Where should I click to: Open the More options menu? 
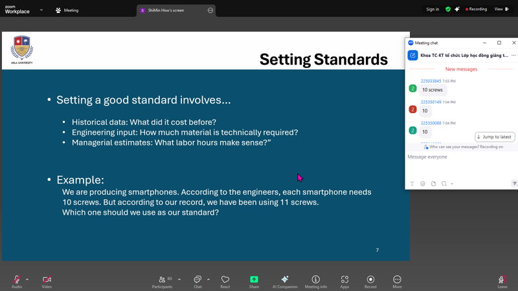click(397, 280)
